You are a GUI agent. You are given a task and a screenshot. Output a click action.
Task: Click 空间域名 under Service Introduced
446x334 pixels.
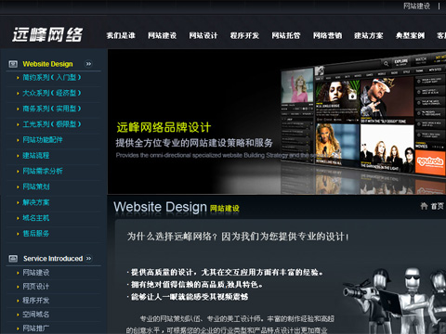36,315
